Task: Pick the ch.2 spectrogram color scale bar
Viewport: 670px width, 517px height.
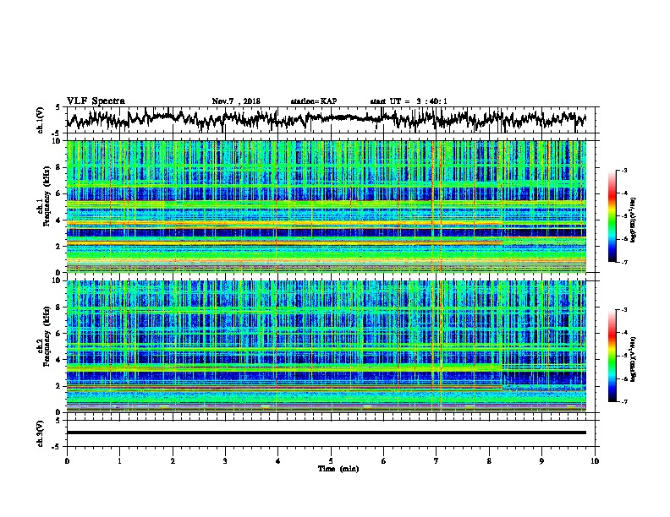Action: coord(612,356)
